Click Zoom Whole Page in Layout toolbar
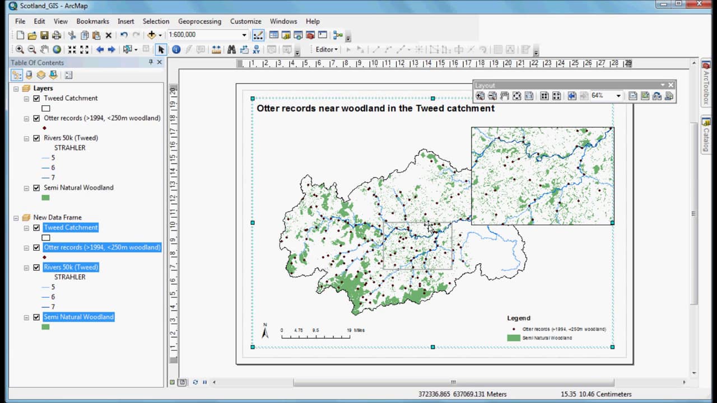The width and height of the screenshot is (717, 403). coord(516,96)
